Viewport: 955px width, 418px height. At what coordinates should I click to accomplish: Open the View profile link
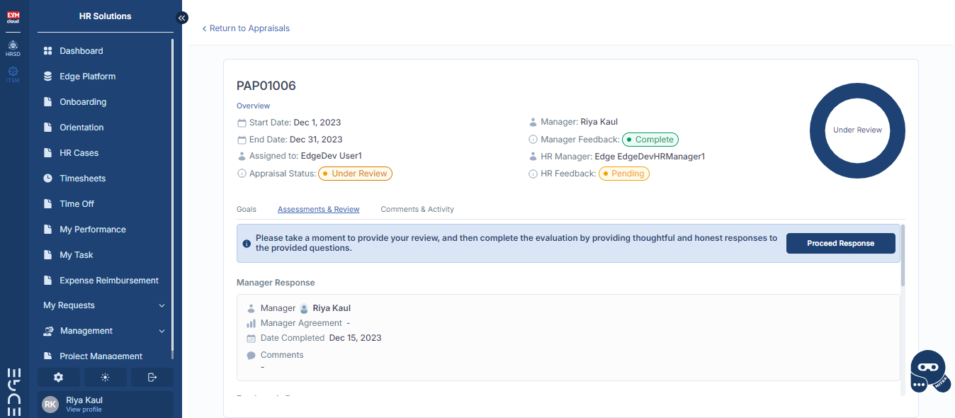pos(84,409)
